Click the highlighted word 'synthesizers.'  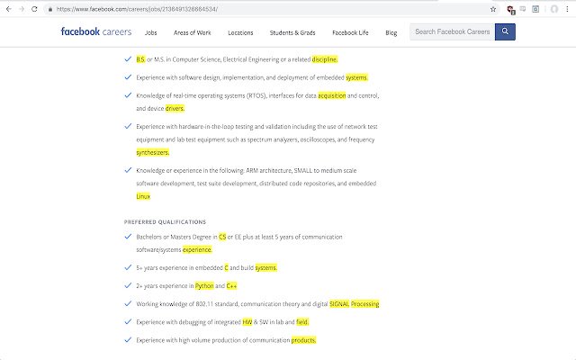(152, 152)
